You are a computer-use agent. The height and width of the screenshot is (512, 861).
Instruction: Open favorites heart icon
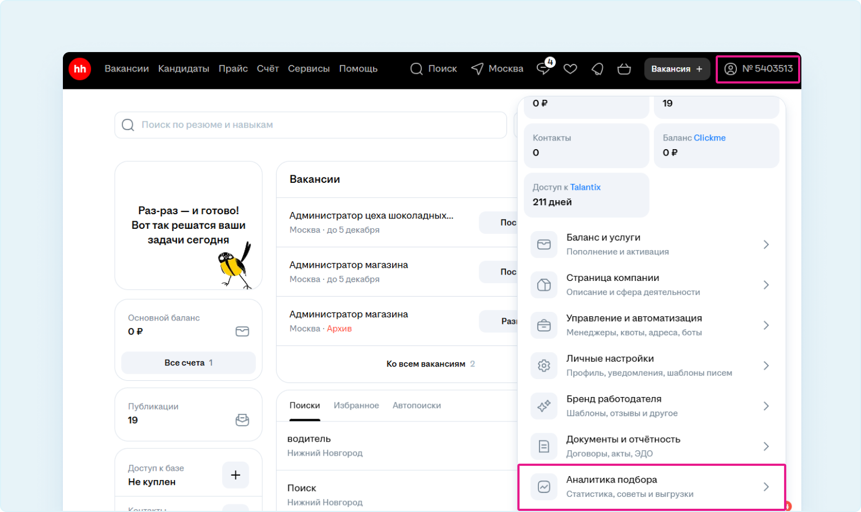(x=570, y=69)
